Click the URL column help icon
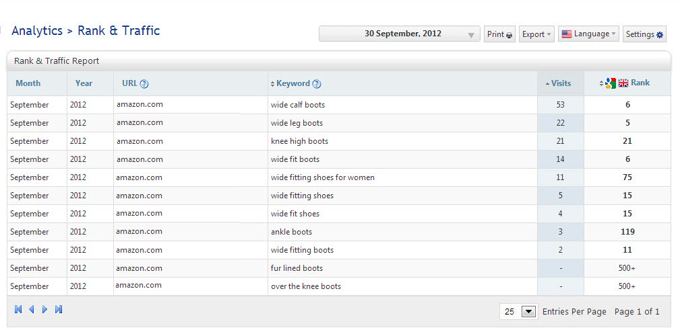 click(x=144, y=84)
